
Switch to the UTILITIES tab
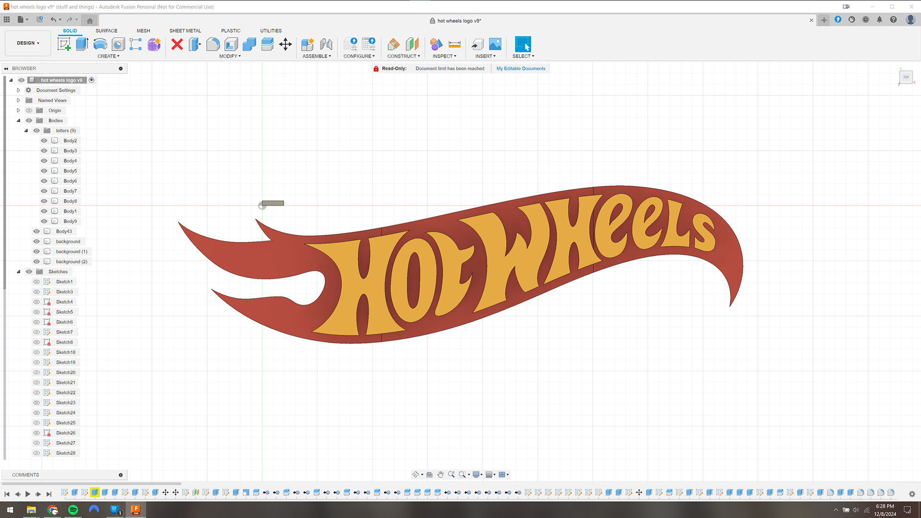(271, 31)
